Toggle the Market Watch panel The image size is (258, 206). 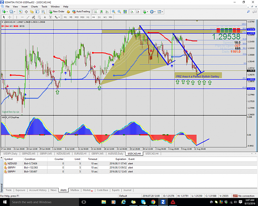(x=20, y=12)
